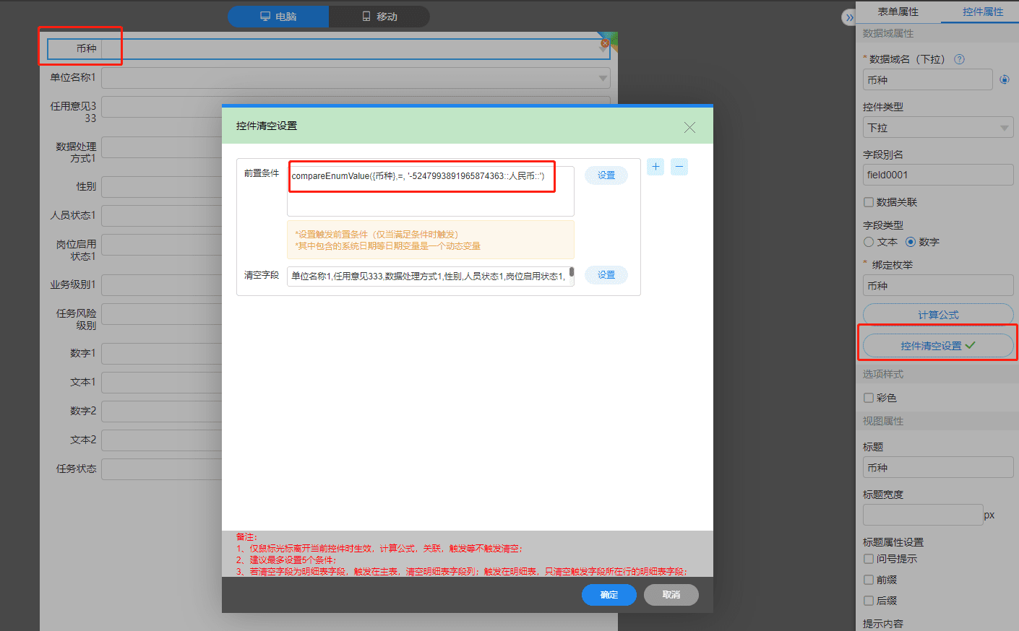Viewport: 1019px width, 631px height.
Task: Toggle the 问号提示 checkbox
Action: coord(869,559)
